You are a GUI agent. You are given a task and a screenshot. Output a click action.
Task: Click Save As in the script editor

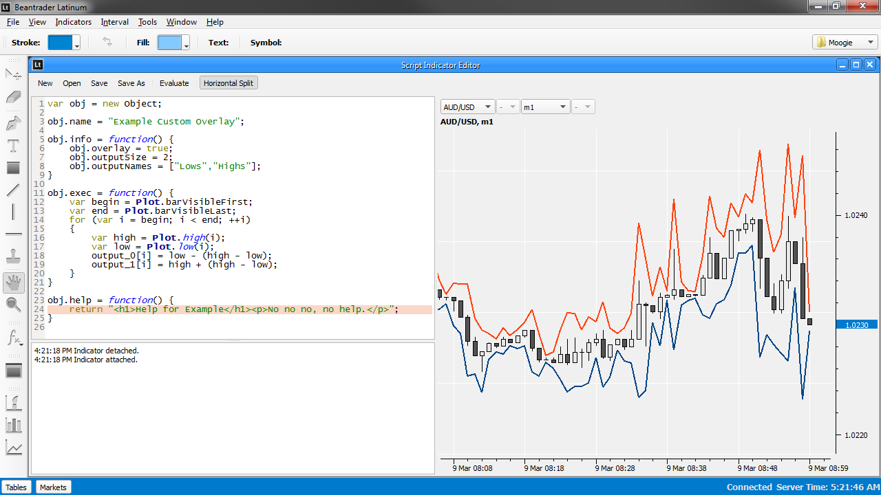click(131, 83)
